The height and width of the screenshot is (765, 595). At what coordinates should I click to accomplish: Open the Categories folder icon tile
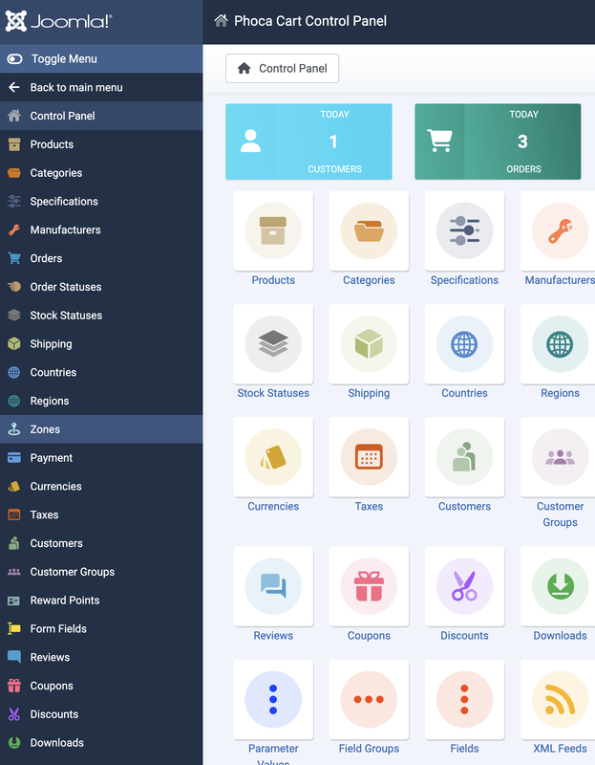[369, 230]
